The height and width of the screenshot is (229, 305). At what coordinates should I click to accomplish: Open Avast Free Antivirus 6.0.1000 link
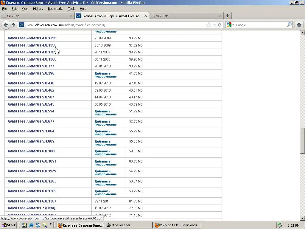pos(32,151)
